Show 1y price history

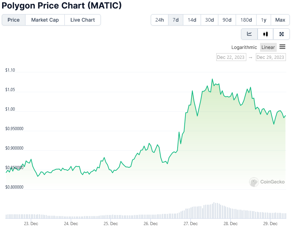click(264, 20)
